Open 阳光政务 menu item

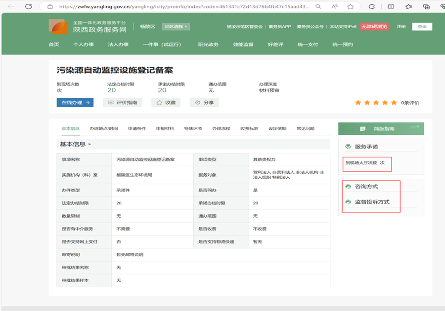pos(208,44)
